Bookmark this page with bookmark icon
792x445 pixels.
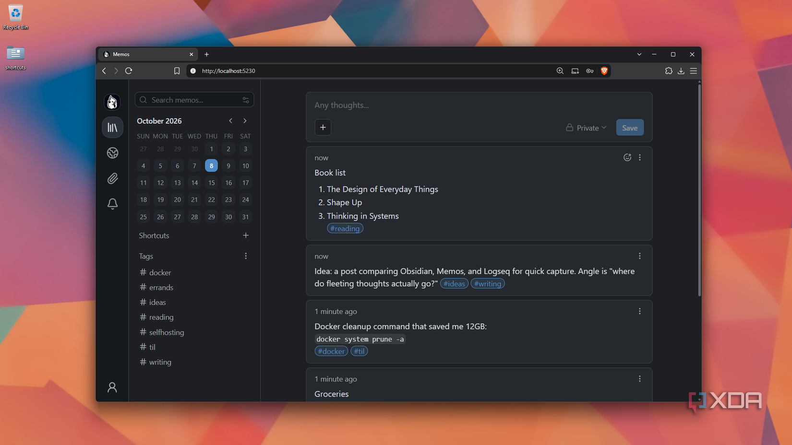[x=177, y=70]
